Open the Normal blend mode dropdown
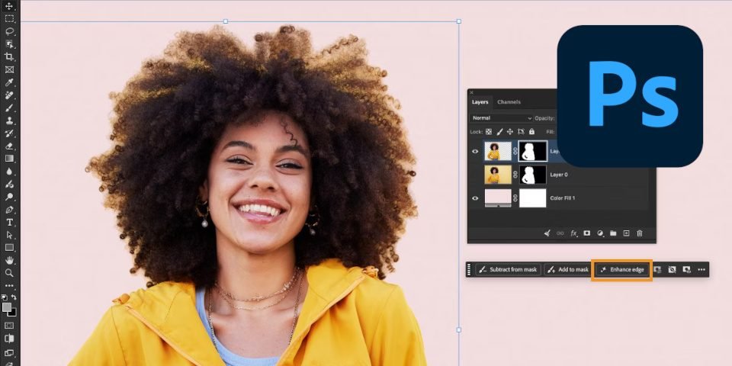 pos(502,118)
